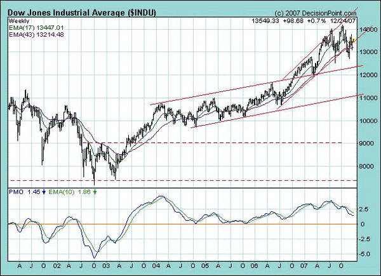
Task: Select the EMA(17) 13447.01 legend entry
Action: click(36, 28)
